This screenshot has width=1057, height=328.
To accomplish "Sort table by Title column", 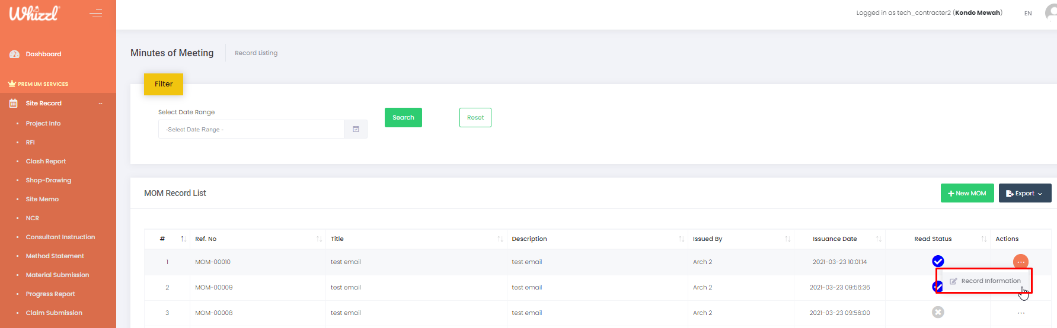I will pos(500,239).
